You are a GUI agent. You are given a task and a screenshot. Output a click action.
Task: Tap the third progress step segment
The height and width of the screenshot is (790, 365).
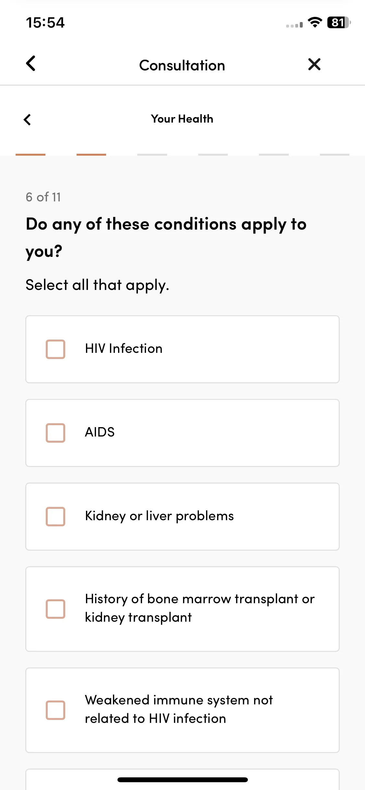(152, 155)
